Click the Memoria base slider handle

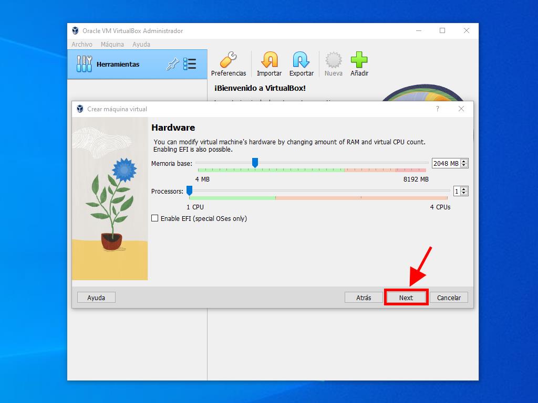point(255,163)
